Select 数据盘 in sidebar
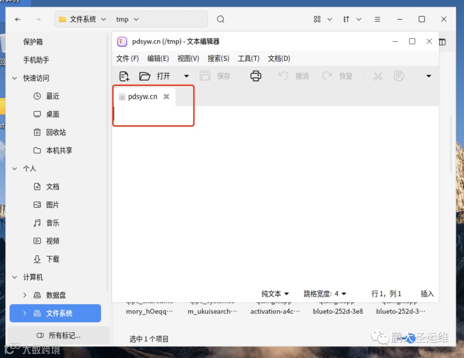464x358 pixels. 56,295
